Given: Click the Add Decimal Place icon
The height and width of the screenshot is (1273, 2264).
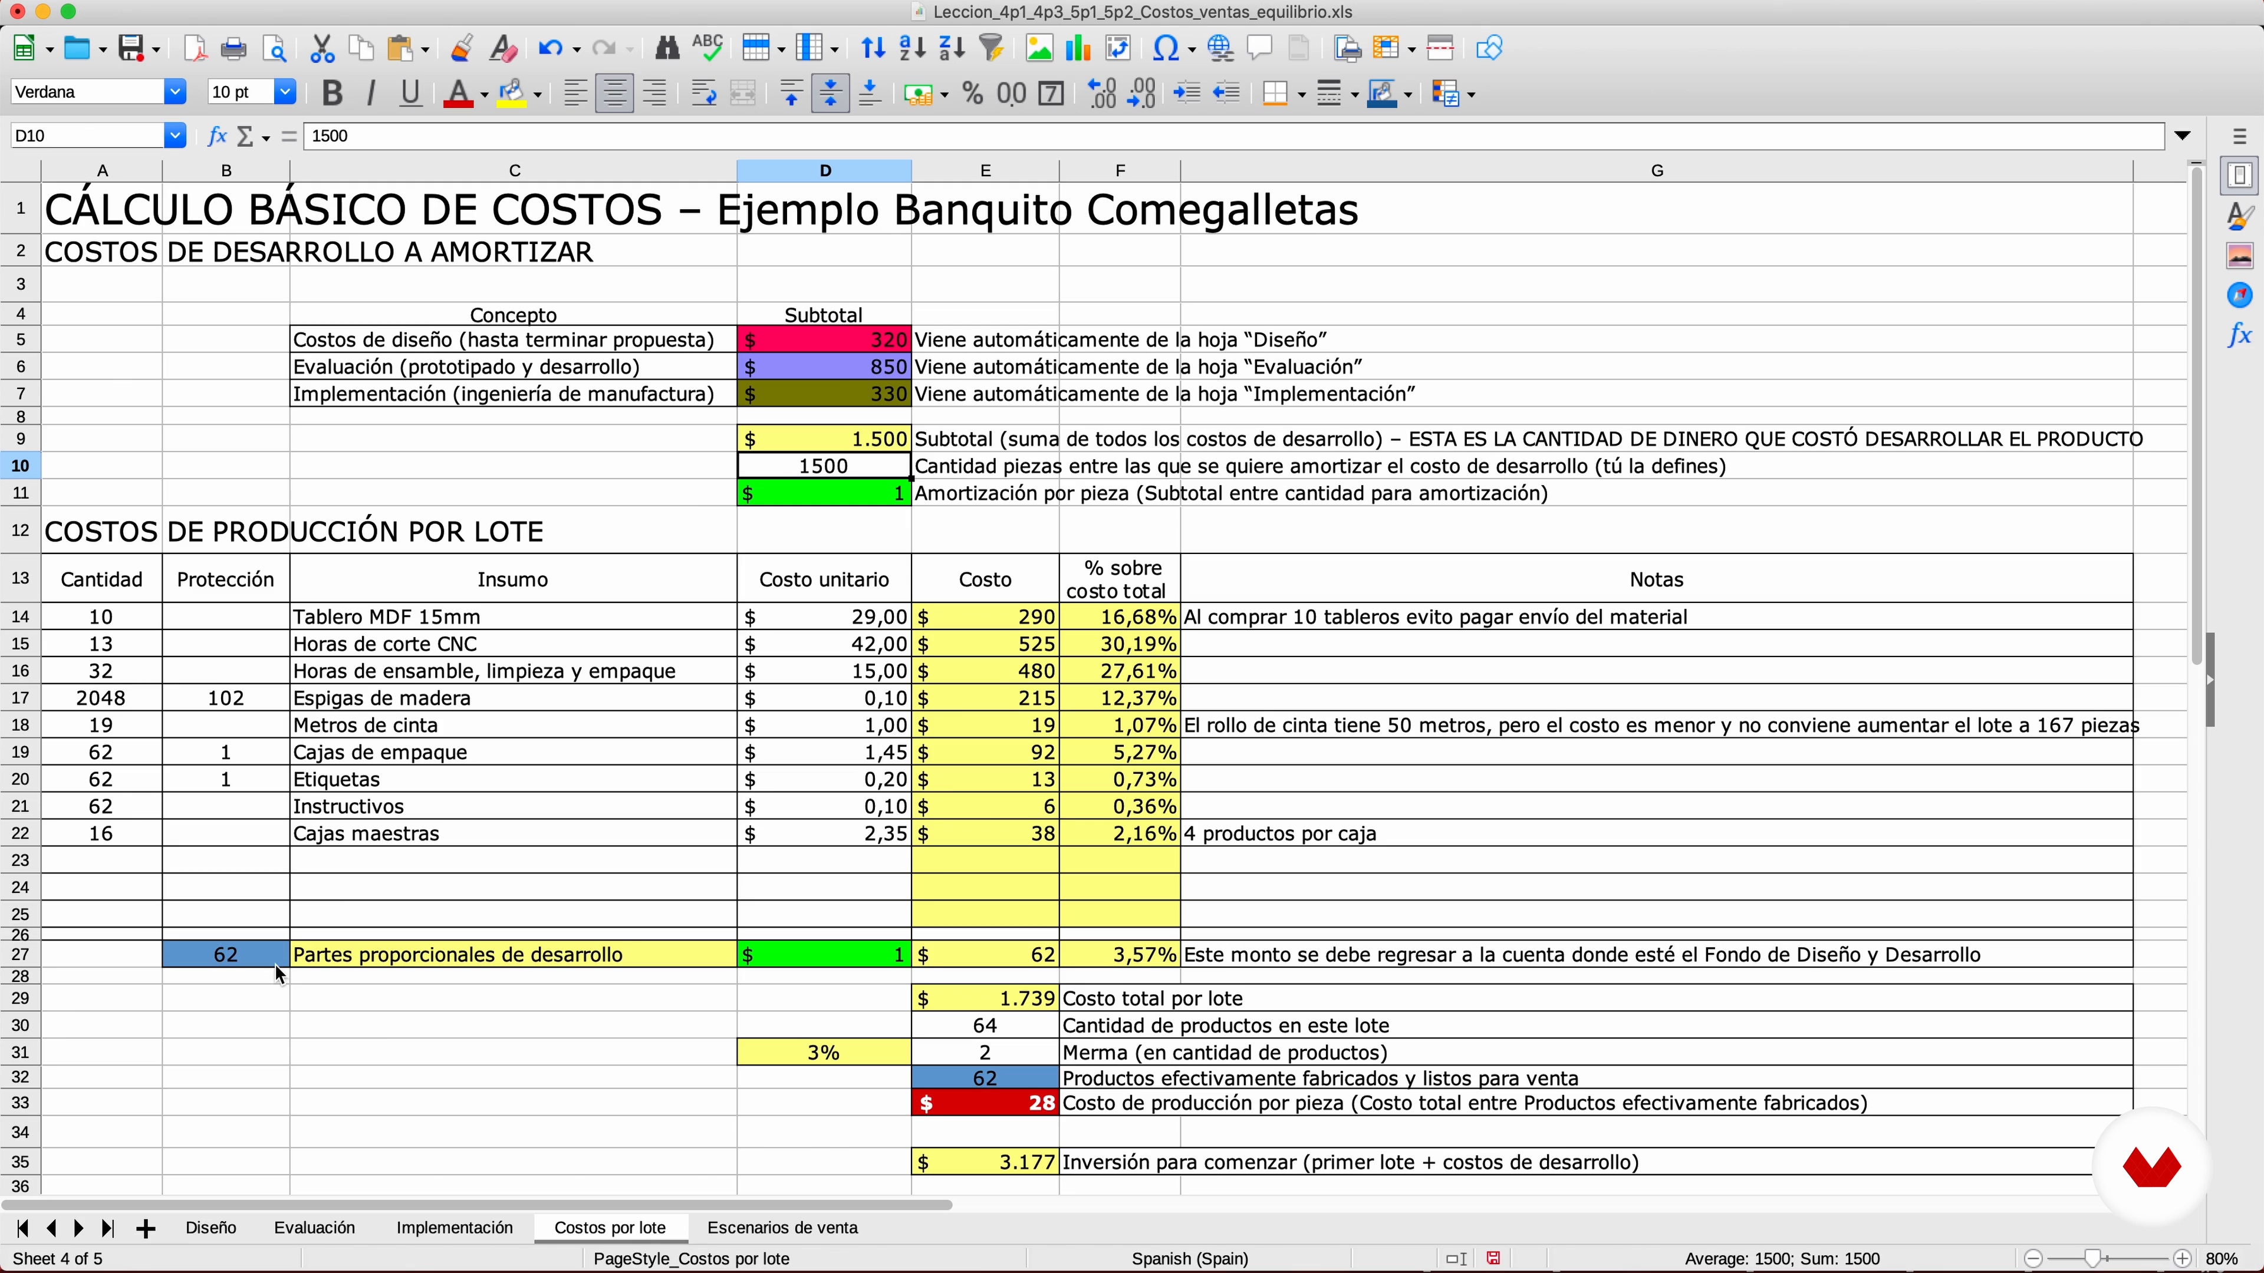Looking at the screenshot, I should pyautogui.click(x=1101, y=93).
